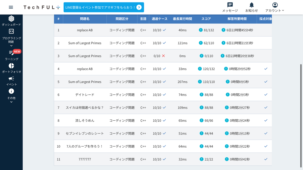Click the イベント megaphone icon
Viewport: 303px width, 170px height.
[11, 79]
